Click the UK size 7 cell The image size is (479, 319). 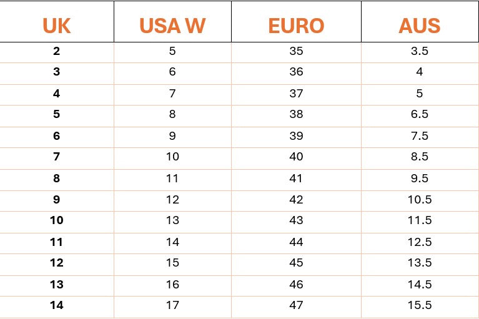(57, 157)
